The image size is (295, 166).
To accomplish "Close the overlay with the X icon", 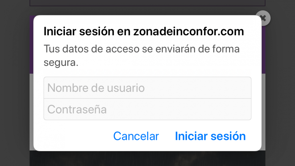I will pyautogui.click(x=263, y=18).
